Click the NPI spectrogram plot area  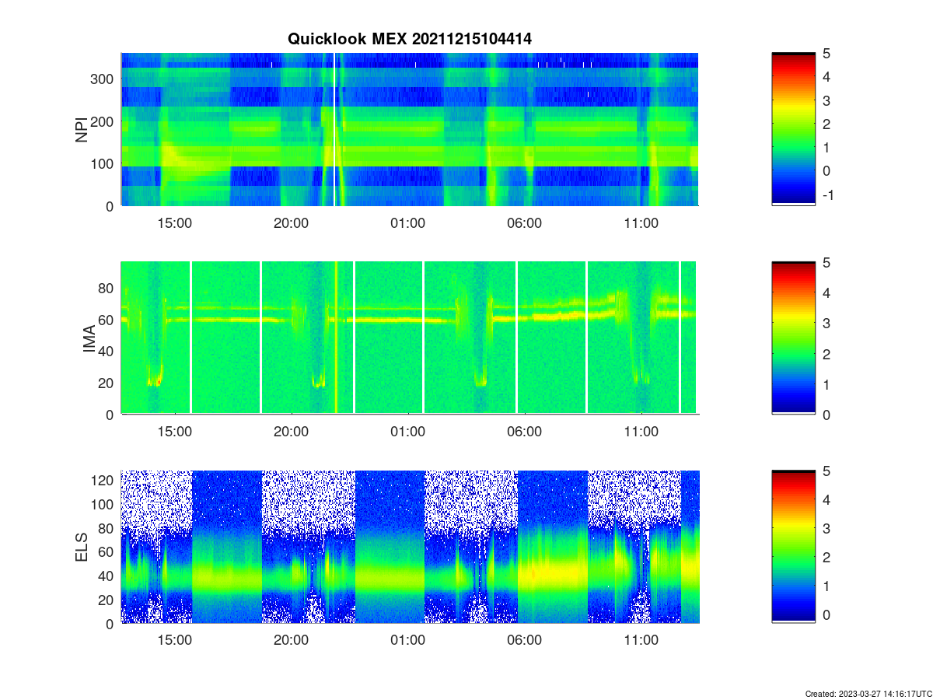410,129
